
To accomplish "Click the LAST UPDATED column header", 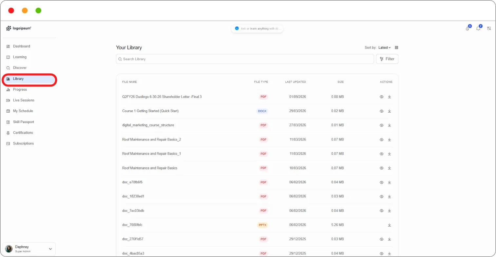I will coord(296,82).
